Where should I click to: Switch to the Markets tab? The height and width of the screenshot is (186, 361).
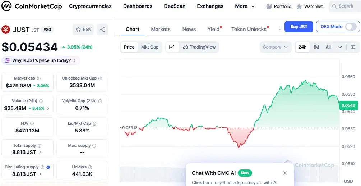tap(161, 29)
